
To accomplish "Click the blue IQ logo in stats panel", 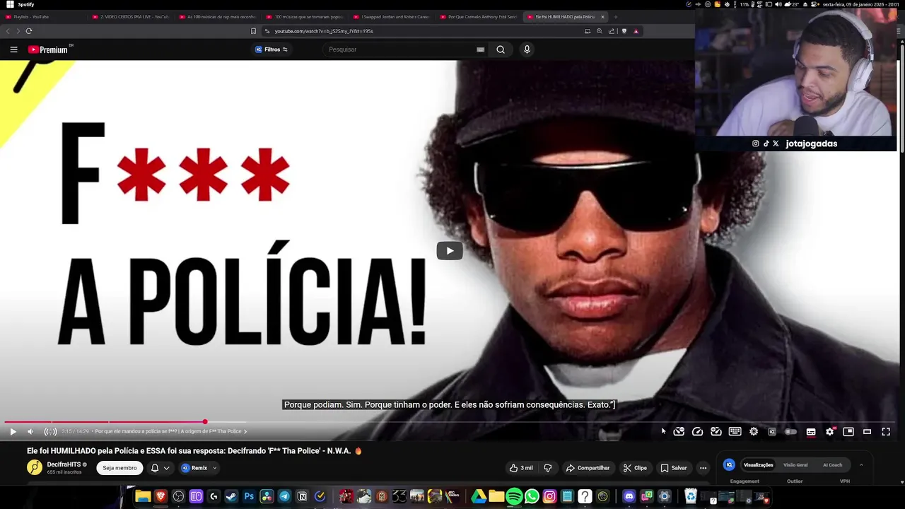I will point(729,465).
